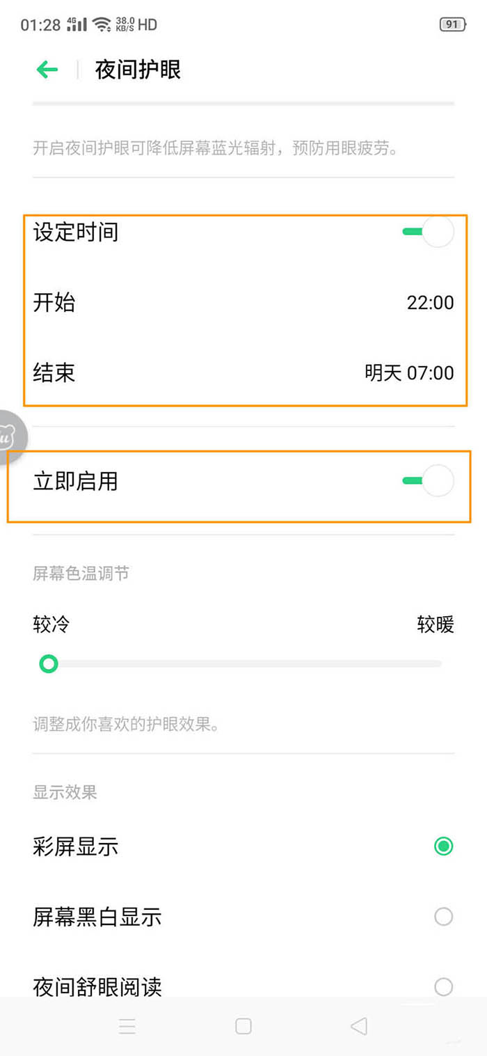
Task: Select the 夜间舒眼阅读 radio button
Action: pyautogui.click(x=443, y=986)
